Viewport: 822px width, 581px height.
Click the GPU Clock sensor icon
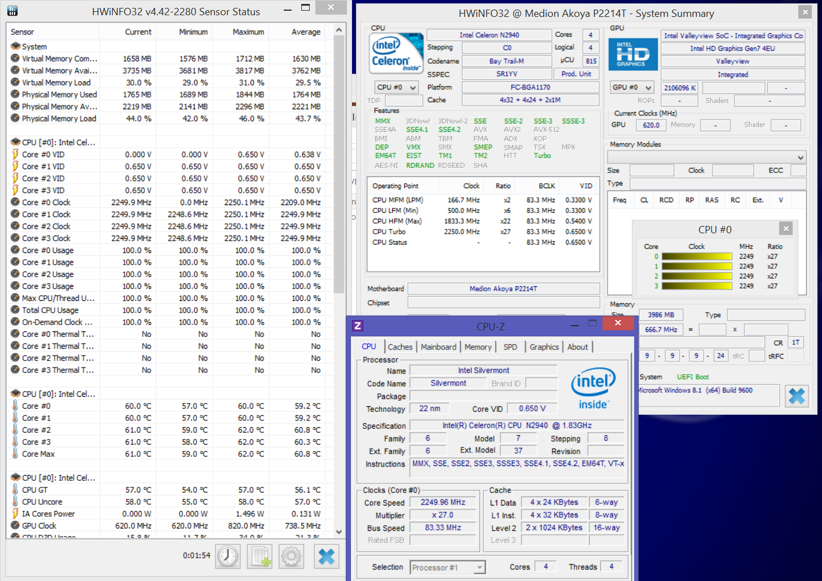coord(15,525)
